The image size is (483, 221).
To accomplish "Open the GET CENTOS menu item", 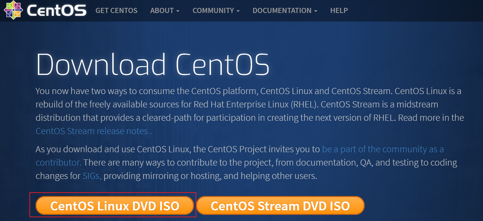I will [116, 11].
